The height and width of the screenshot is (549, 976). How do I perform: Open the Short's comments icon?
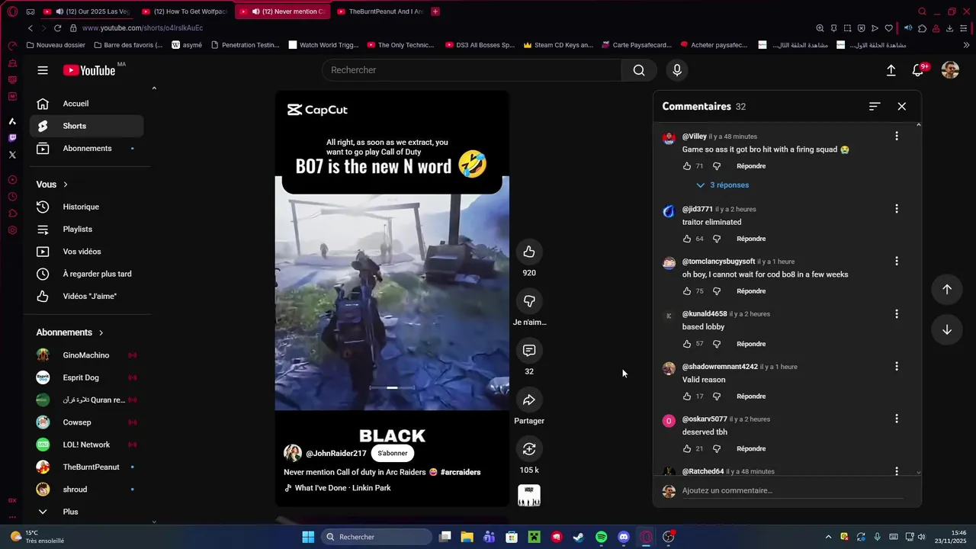[529, 351]
